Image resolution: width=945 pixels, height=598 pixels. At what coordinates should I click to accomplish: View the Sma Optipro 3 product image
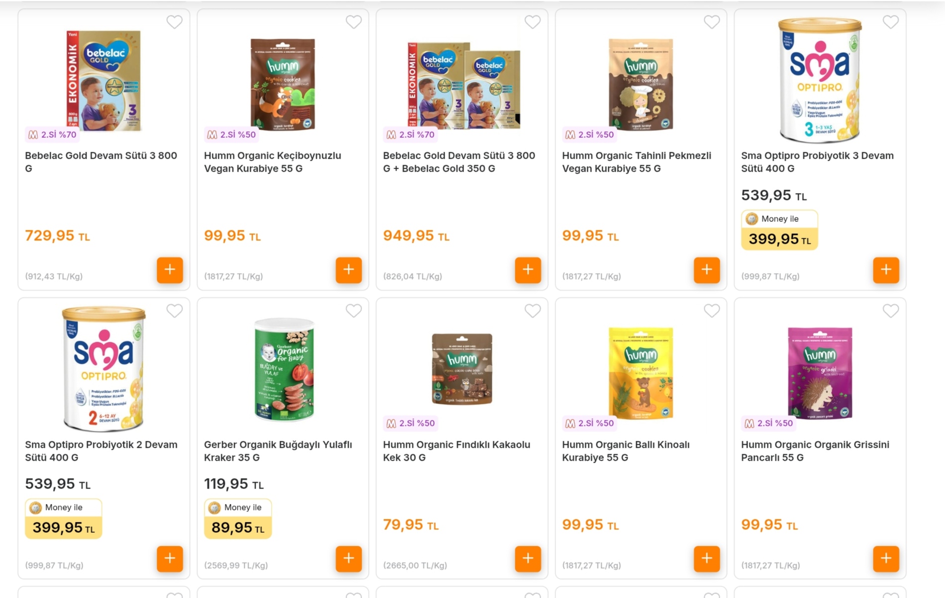pyautogui.click(x=819, y=80)
